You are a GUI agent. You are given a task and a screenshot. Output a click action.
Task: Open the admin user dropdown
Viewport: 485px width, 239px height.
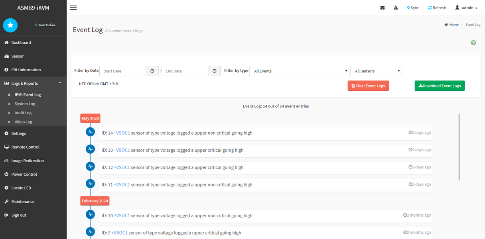466,8
